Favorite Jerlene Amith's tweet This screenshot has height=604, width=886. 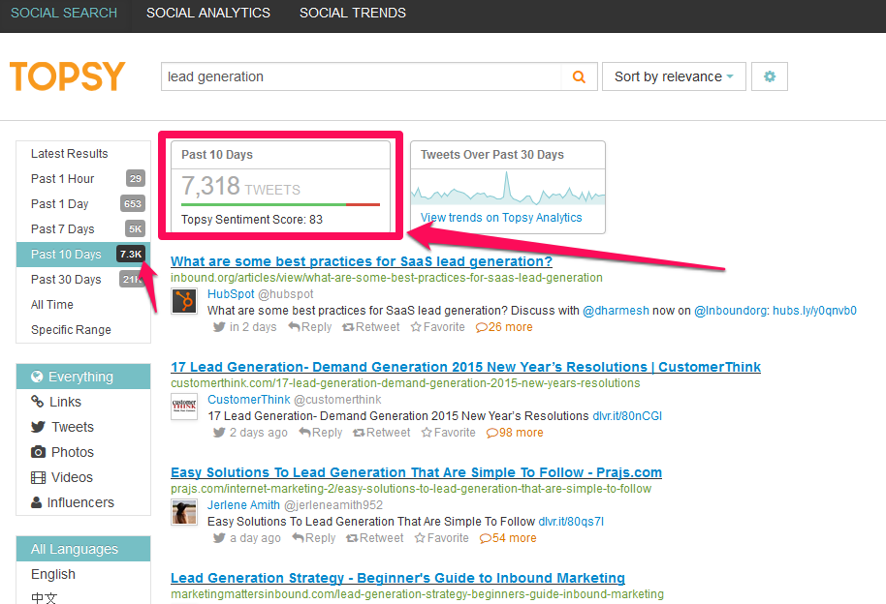(x=442, y=538)
